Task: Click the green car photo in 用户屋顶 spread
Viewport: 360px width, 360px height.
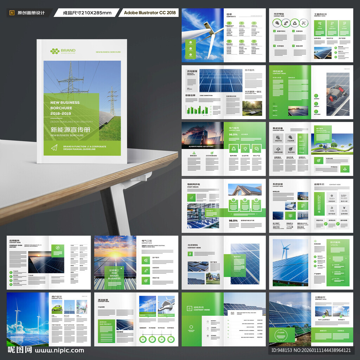Action: pos(57,307)
